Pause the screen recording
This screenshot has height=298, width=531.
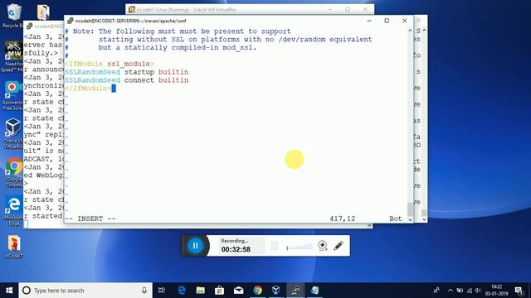[x=196, y=246]
